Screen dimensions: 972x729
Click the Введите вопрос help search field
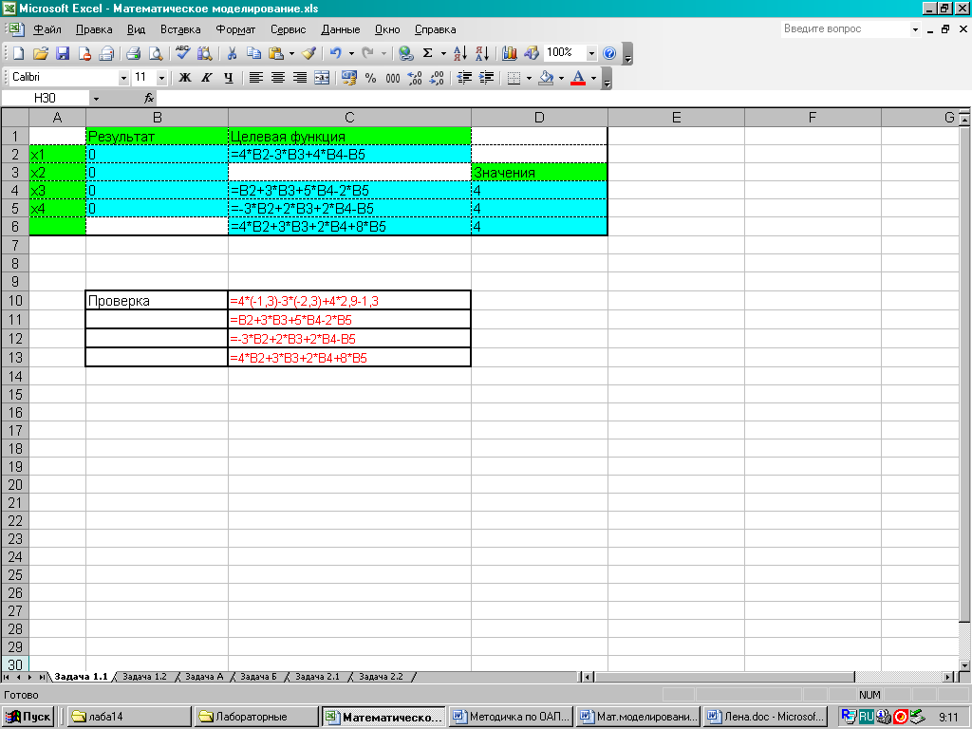tap(846, 28)
